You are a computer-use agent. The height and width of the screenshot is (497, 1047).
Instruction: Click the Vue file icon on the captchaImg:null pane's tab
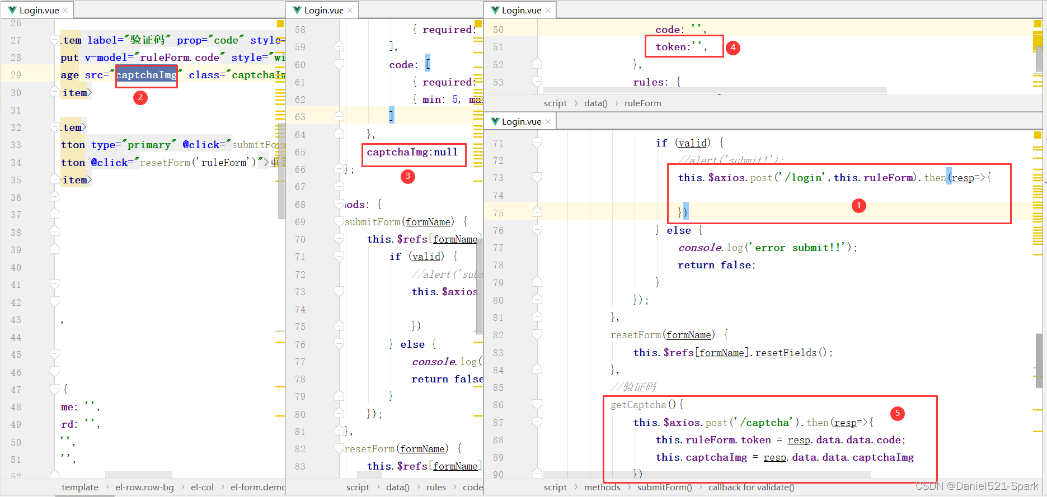coord(297,11)
